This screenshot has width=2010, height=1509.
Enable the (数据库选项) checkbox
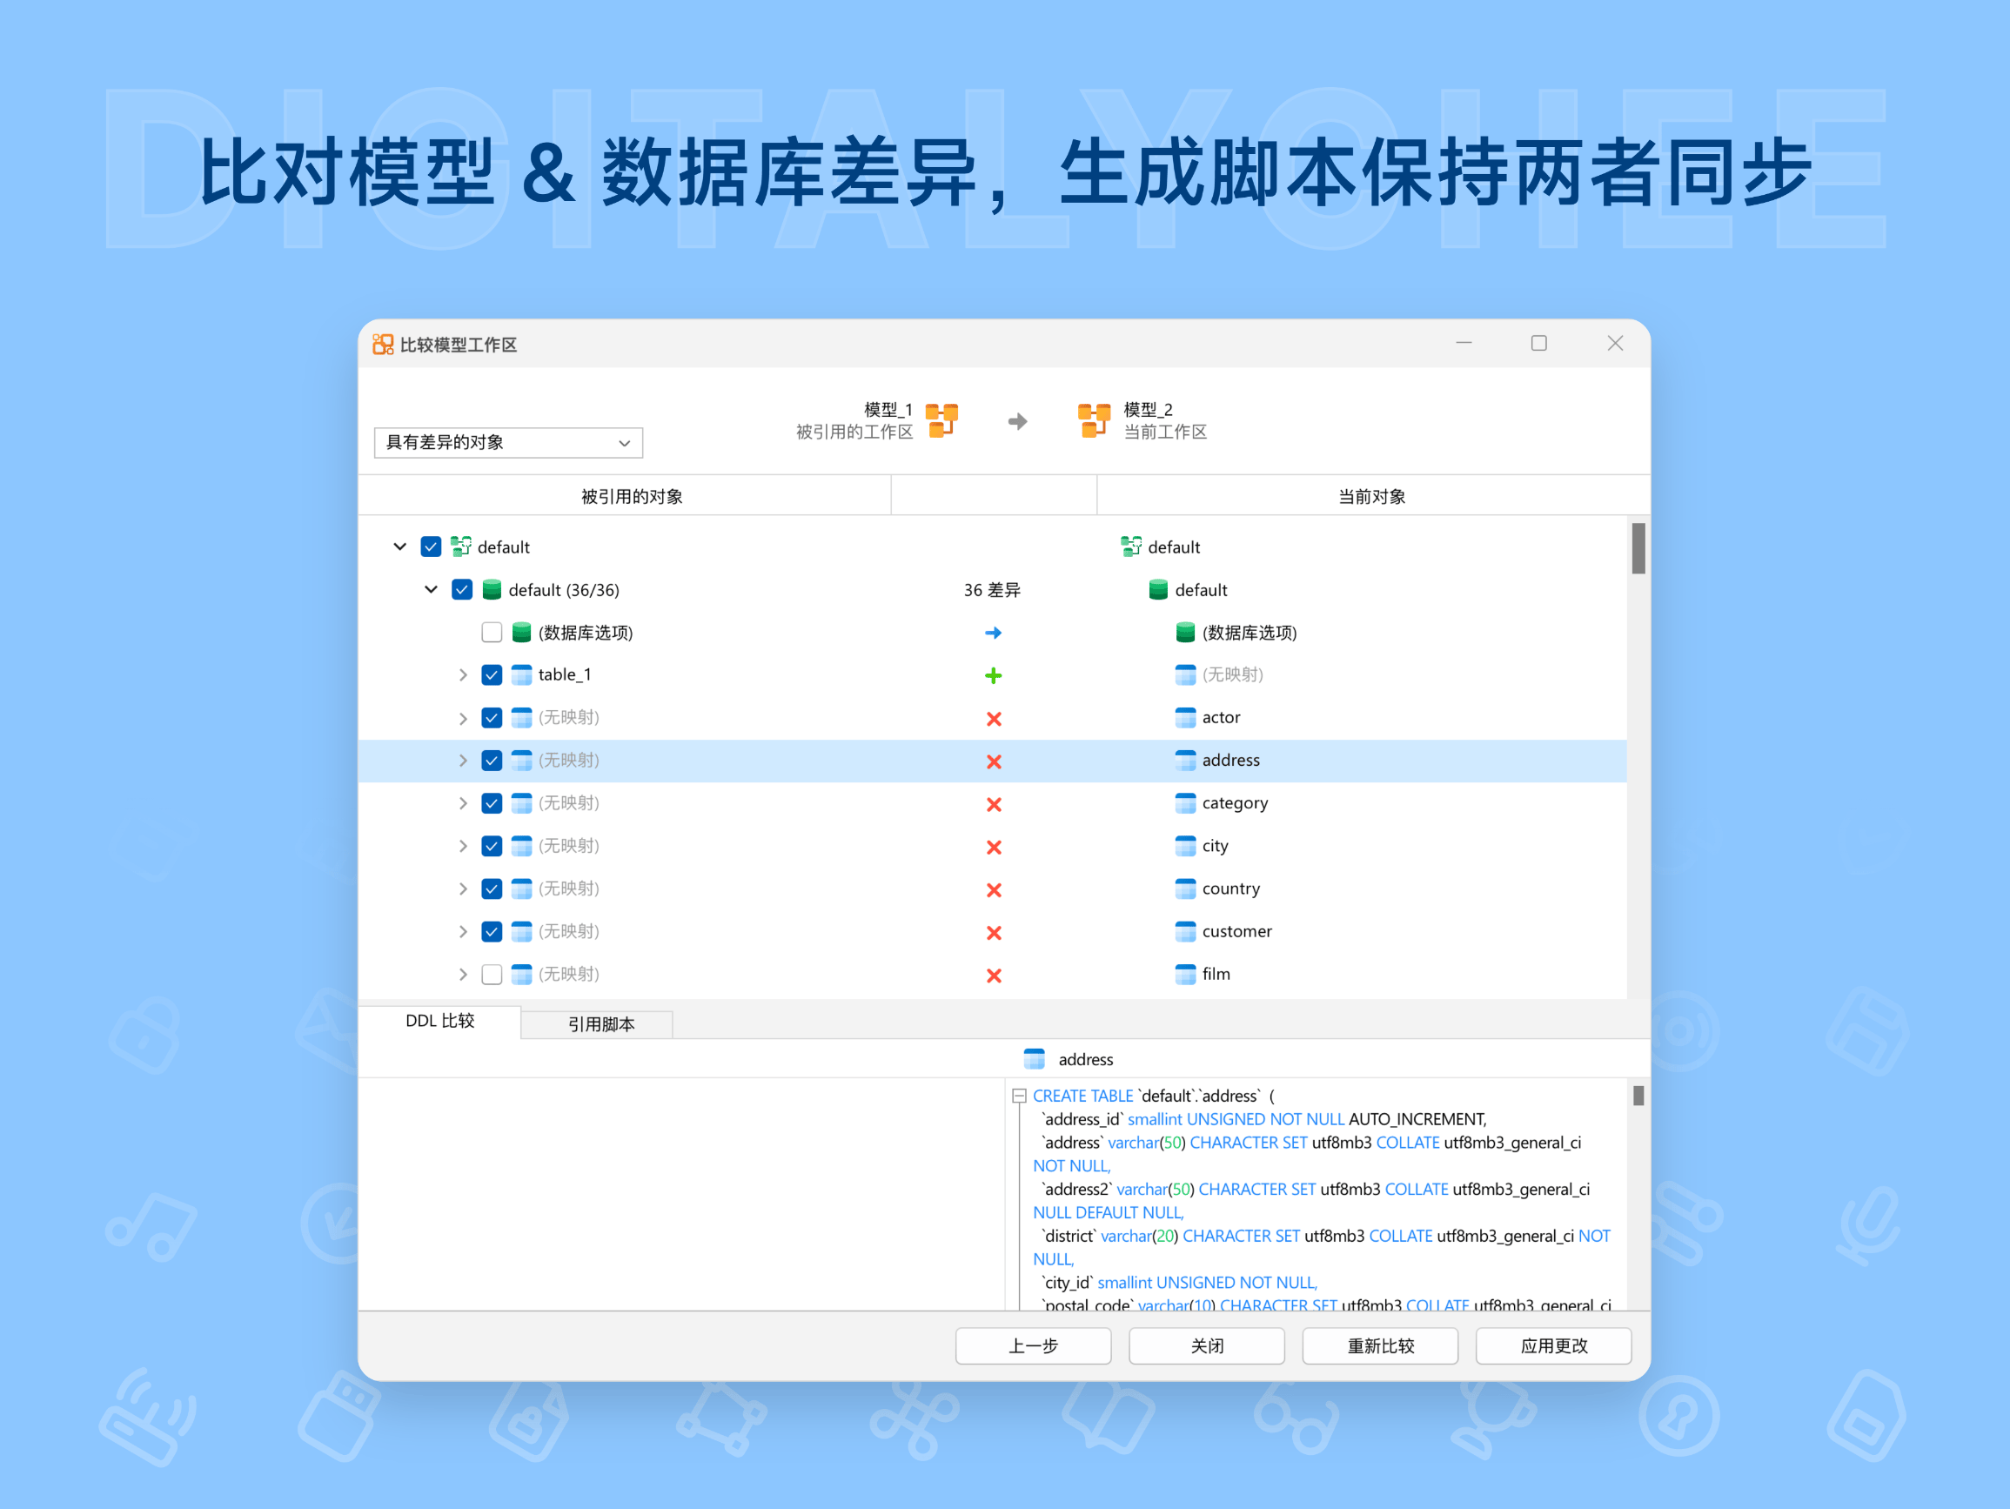coord(492,632)
